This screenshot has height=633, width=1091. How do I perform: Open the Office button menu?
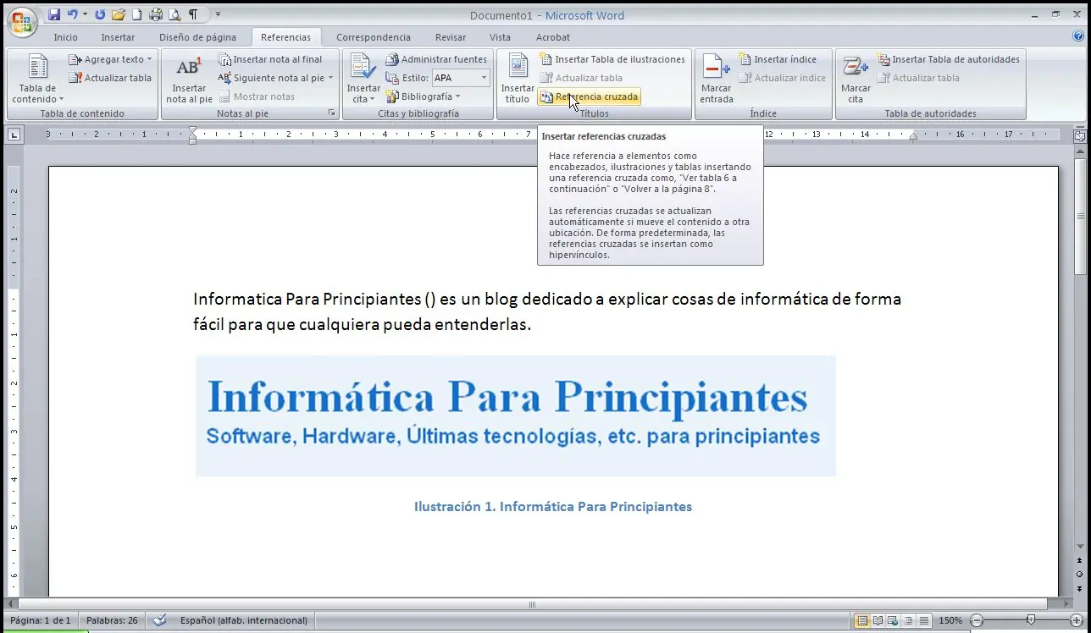point(21,22)
